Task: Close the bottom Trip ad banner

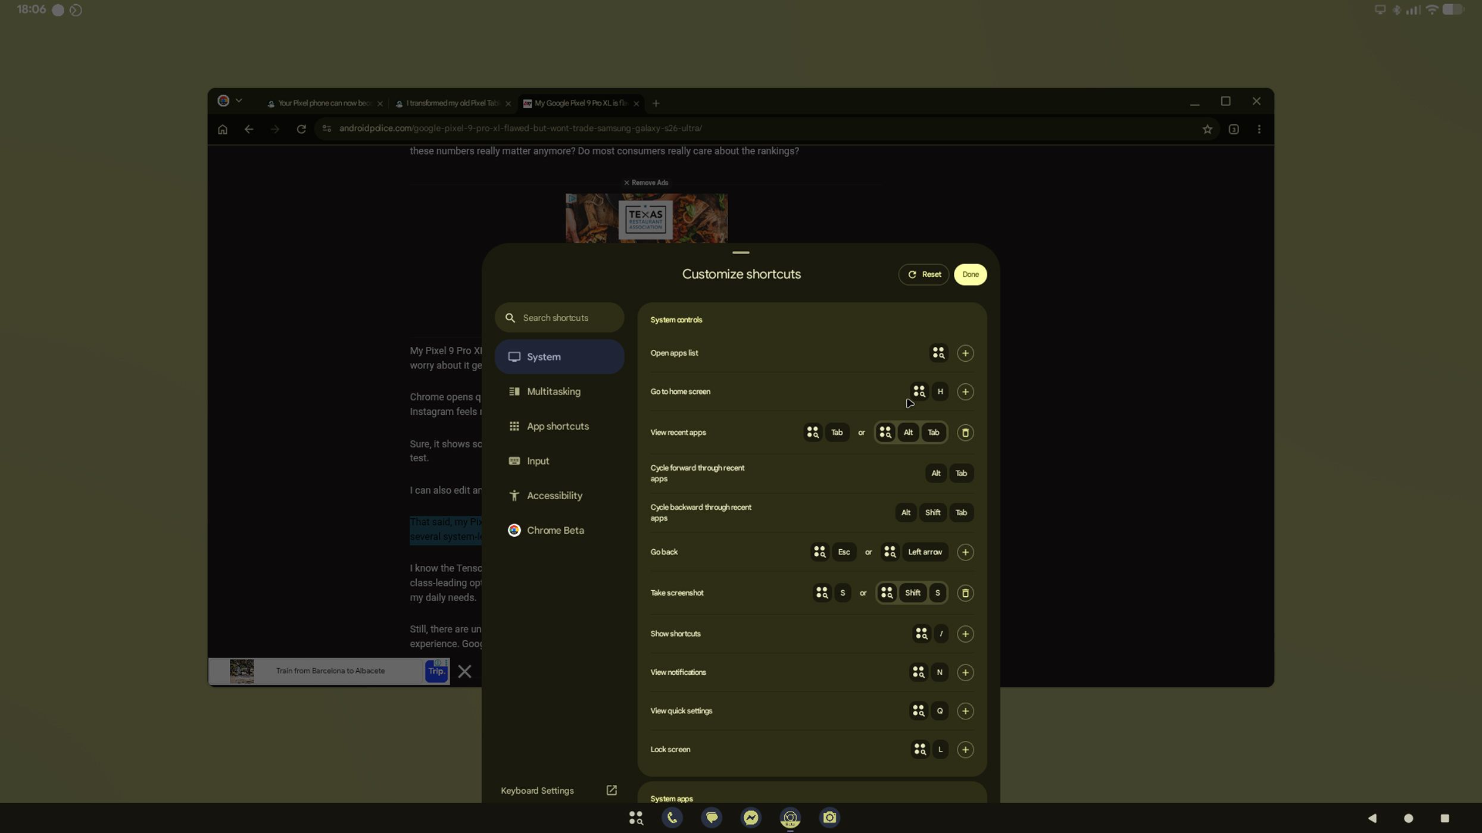Action: tap(464, 672)
